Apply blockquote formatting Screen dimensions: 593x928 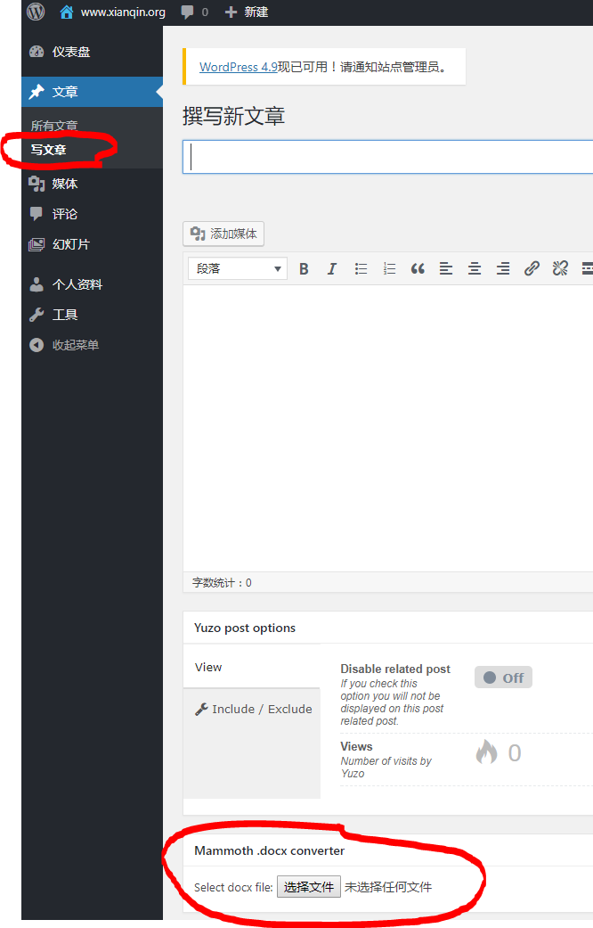(x=418, y=268)
